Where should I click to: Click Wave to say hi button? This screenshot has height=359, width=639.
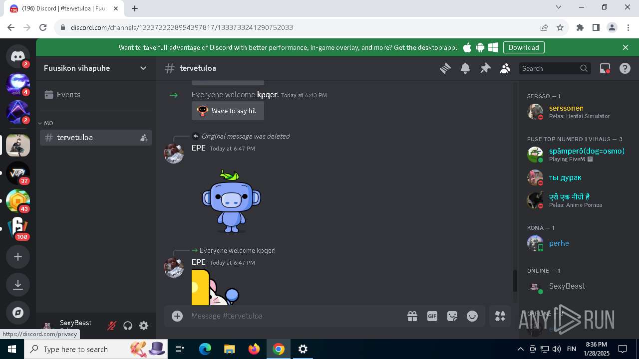pyautogui.click(x=228, y=111)
